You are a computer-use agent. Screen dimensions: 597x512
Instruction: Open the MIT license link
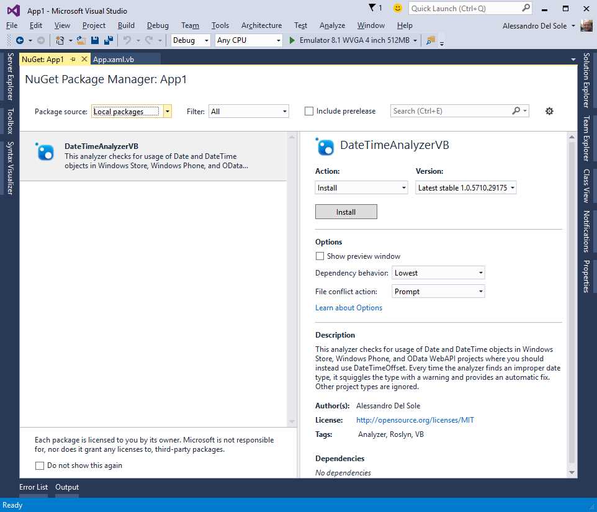415,420
